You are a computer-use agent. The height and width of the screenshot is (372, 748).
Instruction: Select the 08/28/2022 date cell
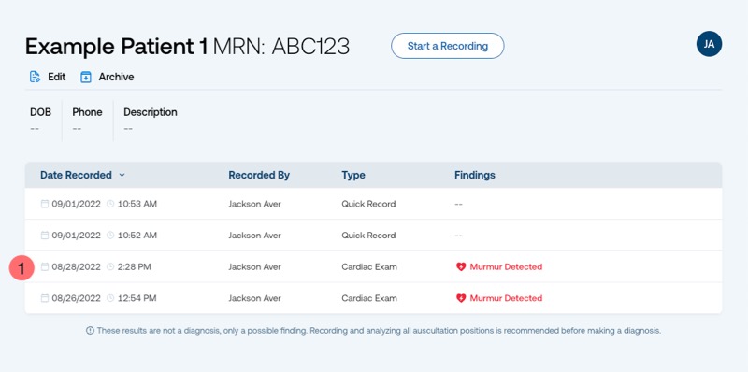[x=77, y=266]
